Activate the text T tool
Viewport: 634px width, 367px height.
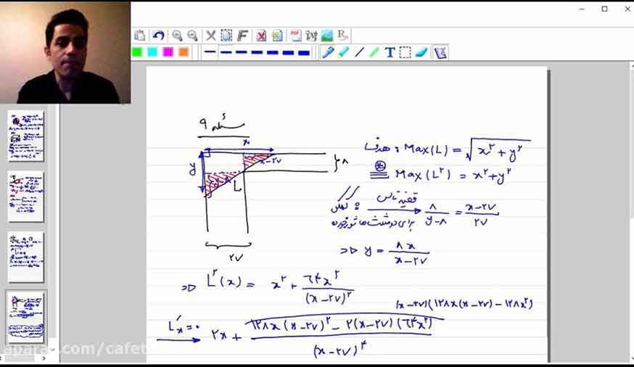[390, 52]
